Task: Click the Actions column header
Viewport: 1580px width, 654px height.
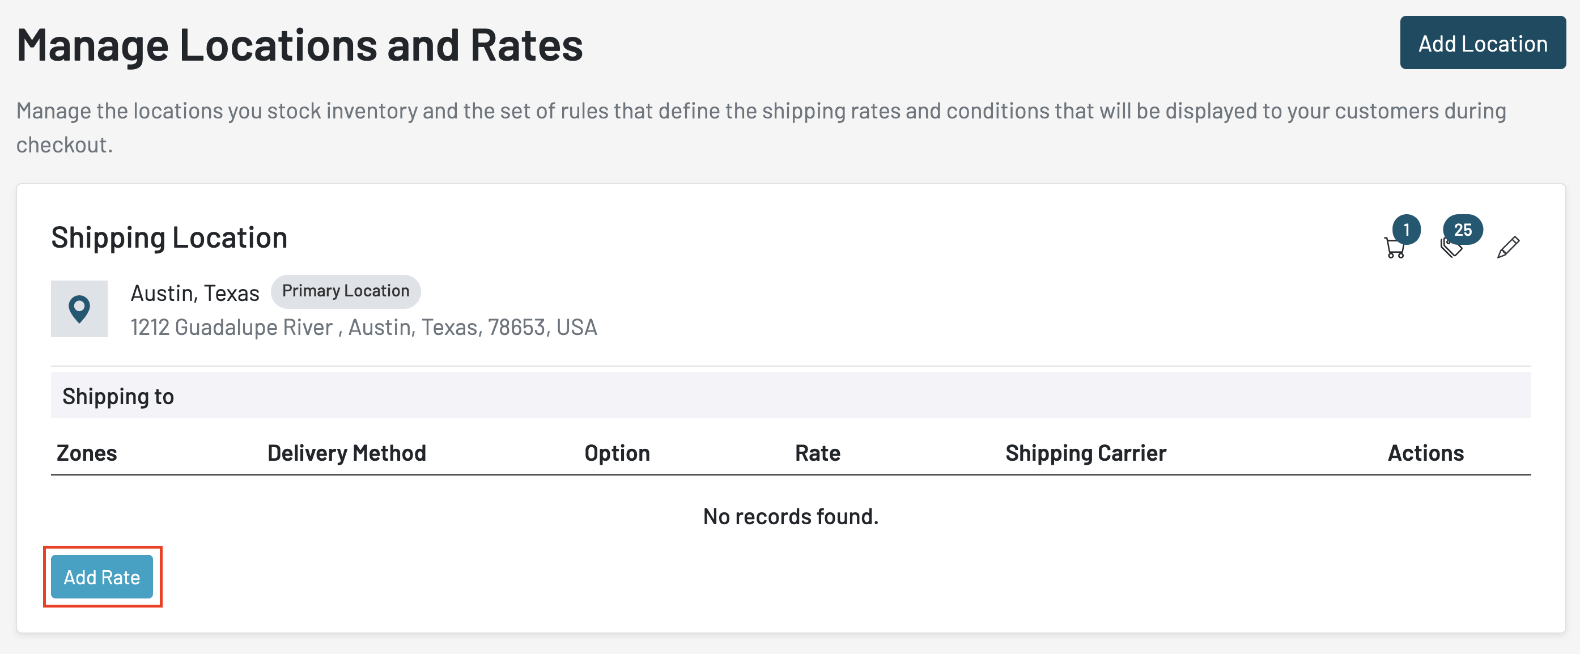Action: click(x=1425, y=453)
